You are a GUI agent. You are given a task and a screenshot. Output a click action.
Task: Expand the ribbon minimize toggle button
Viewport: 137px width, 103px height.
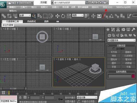click(58, 21)
